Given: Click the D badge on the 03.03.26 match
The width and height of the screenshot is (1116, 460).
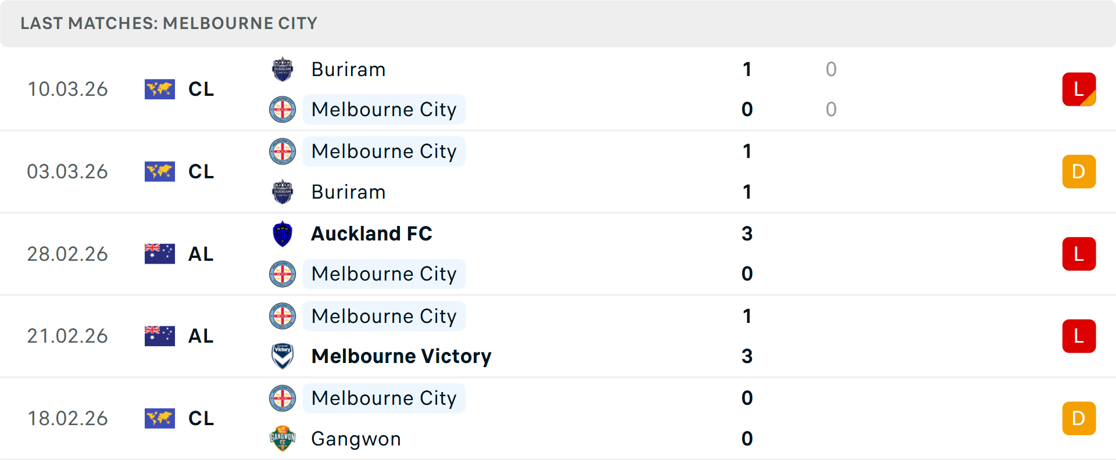Looking at the screenshot, I should pyautogui.click(x=1079, y=171).
